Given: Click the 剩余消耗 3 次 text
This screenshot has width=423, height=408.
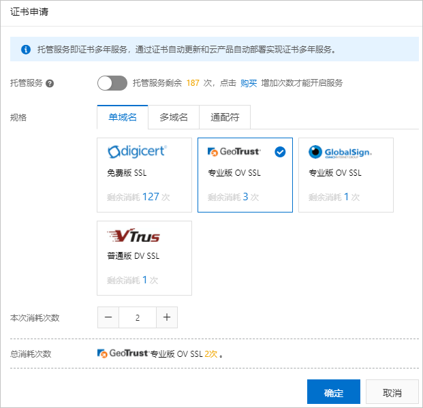Looking at the screenshot, I should click(x=233, y=197).
